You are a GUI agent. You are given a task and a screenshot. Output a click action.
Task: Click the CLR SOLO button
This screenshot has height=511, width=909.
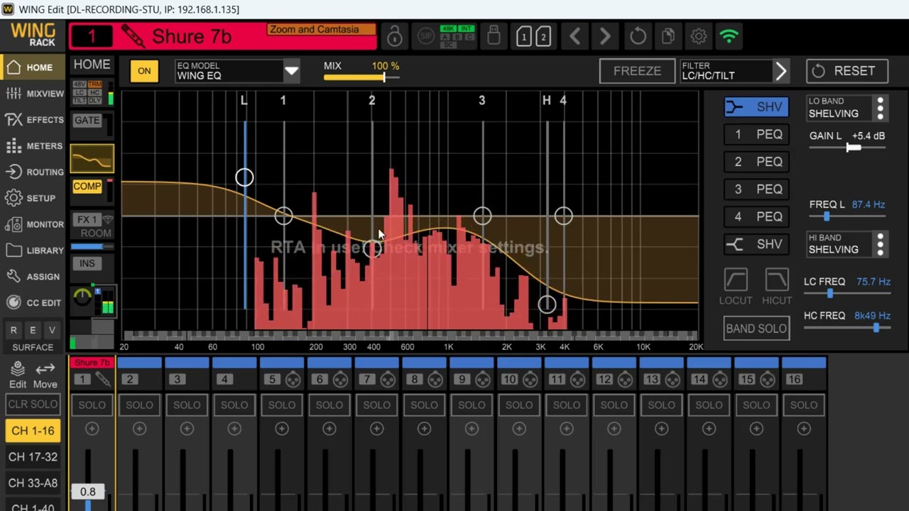pos(33,405)
